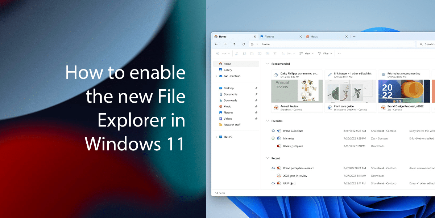Screen dimensions: 435x218
Task: Click the Erik Nason edited this header
Action: tap(353, 73)
